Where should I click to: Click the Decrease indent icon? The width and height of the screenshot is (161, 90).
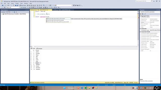[x=54, y=7]
